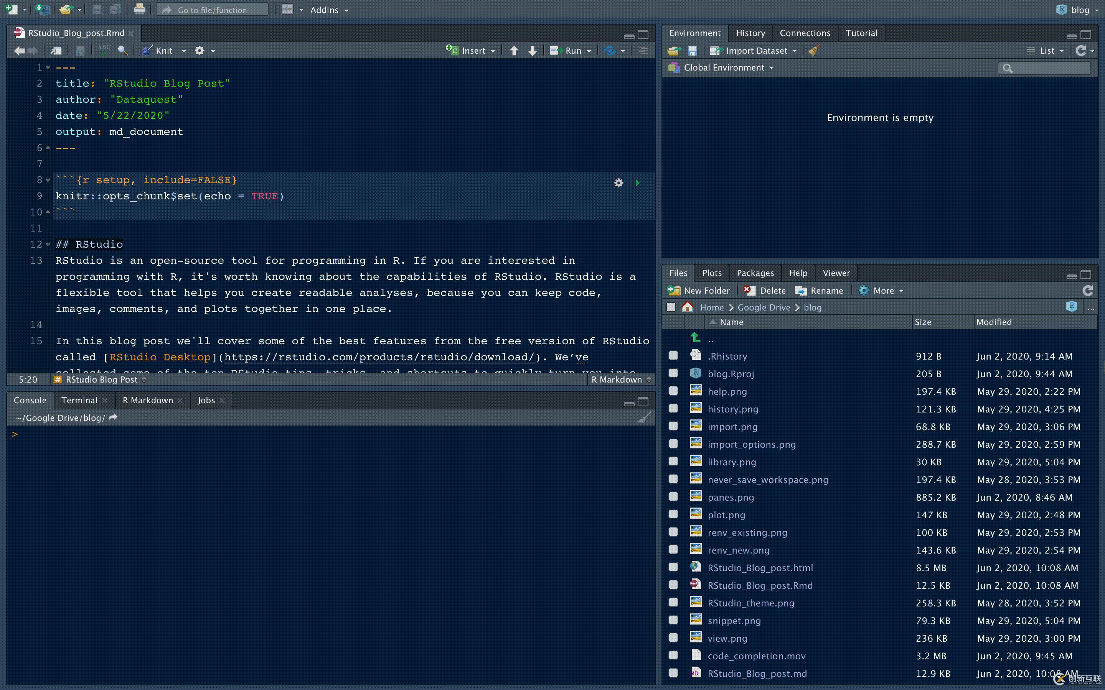1105x690 pixels.
Task: Toggle the select-all files checkbox
Action: tap(671, 307)
